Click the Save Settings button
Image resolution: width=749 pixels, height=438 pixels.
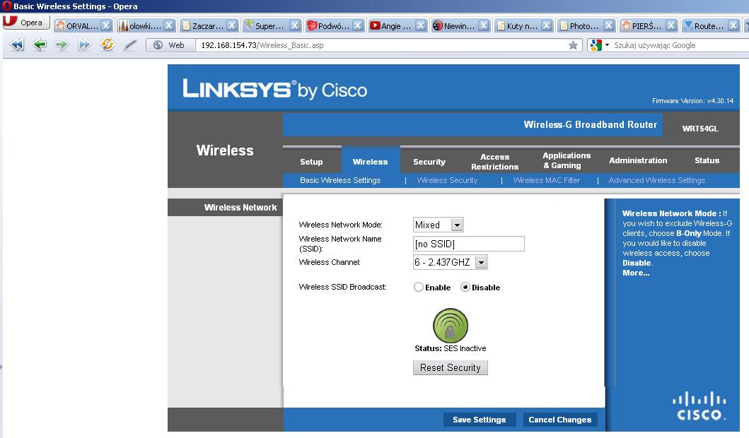pyautogui.click(x=479, y=420)
